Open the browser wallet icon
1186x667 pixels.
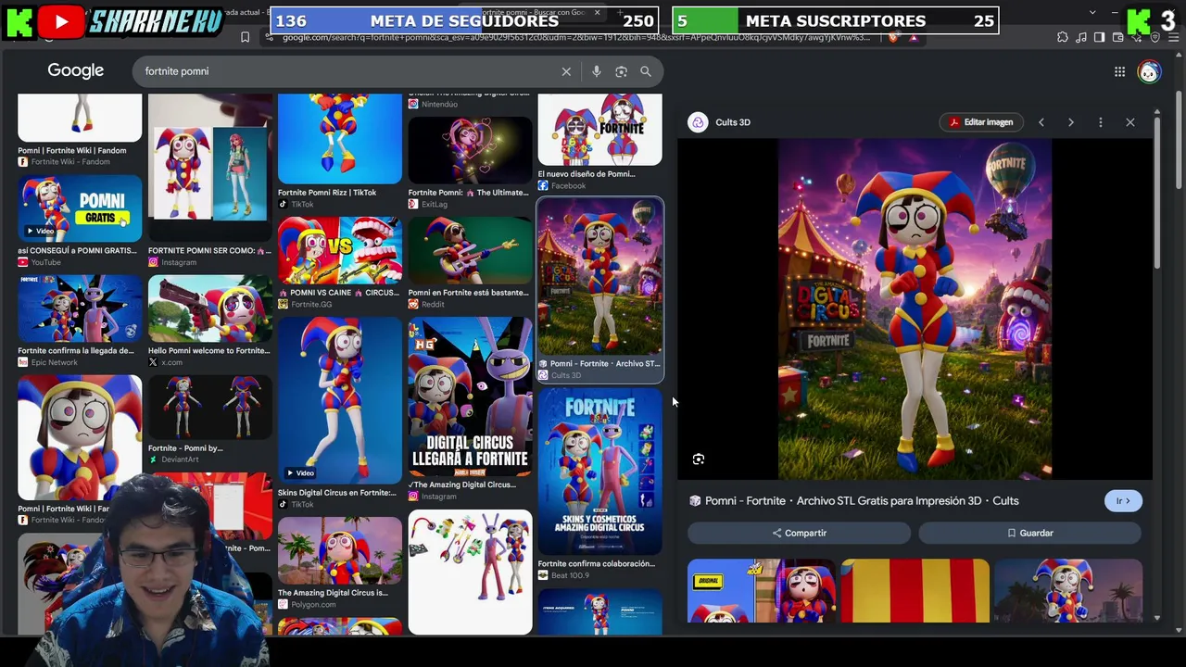(1117, 37)
